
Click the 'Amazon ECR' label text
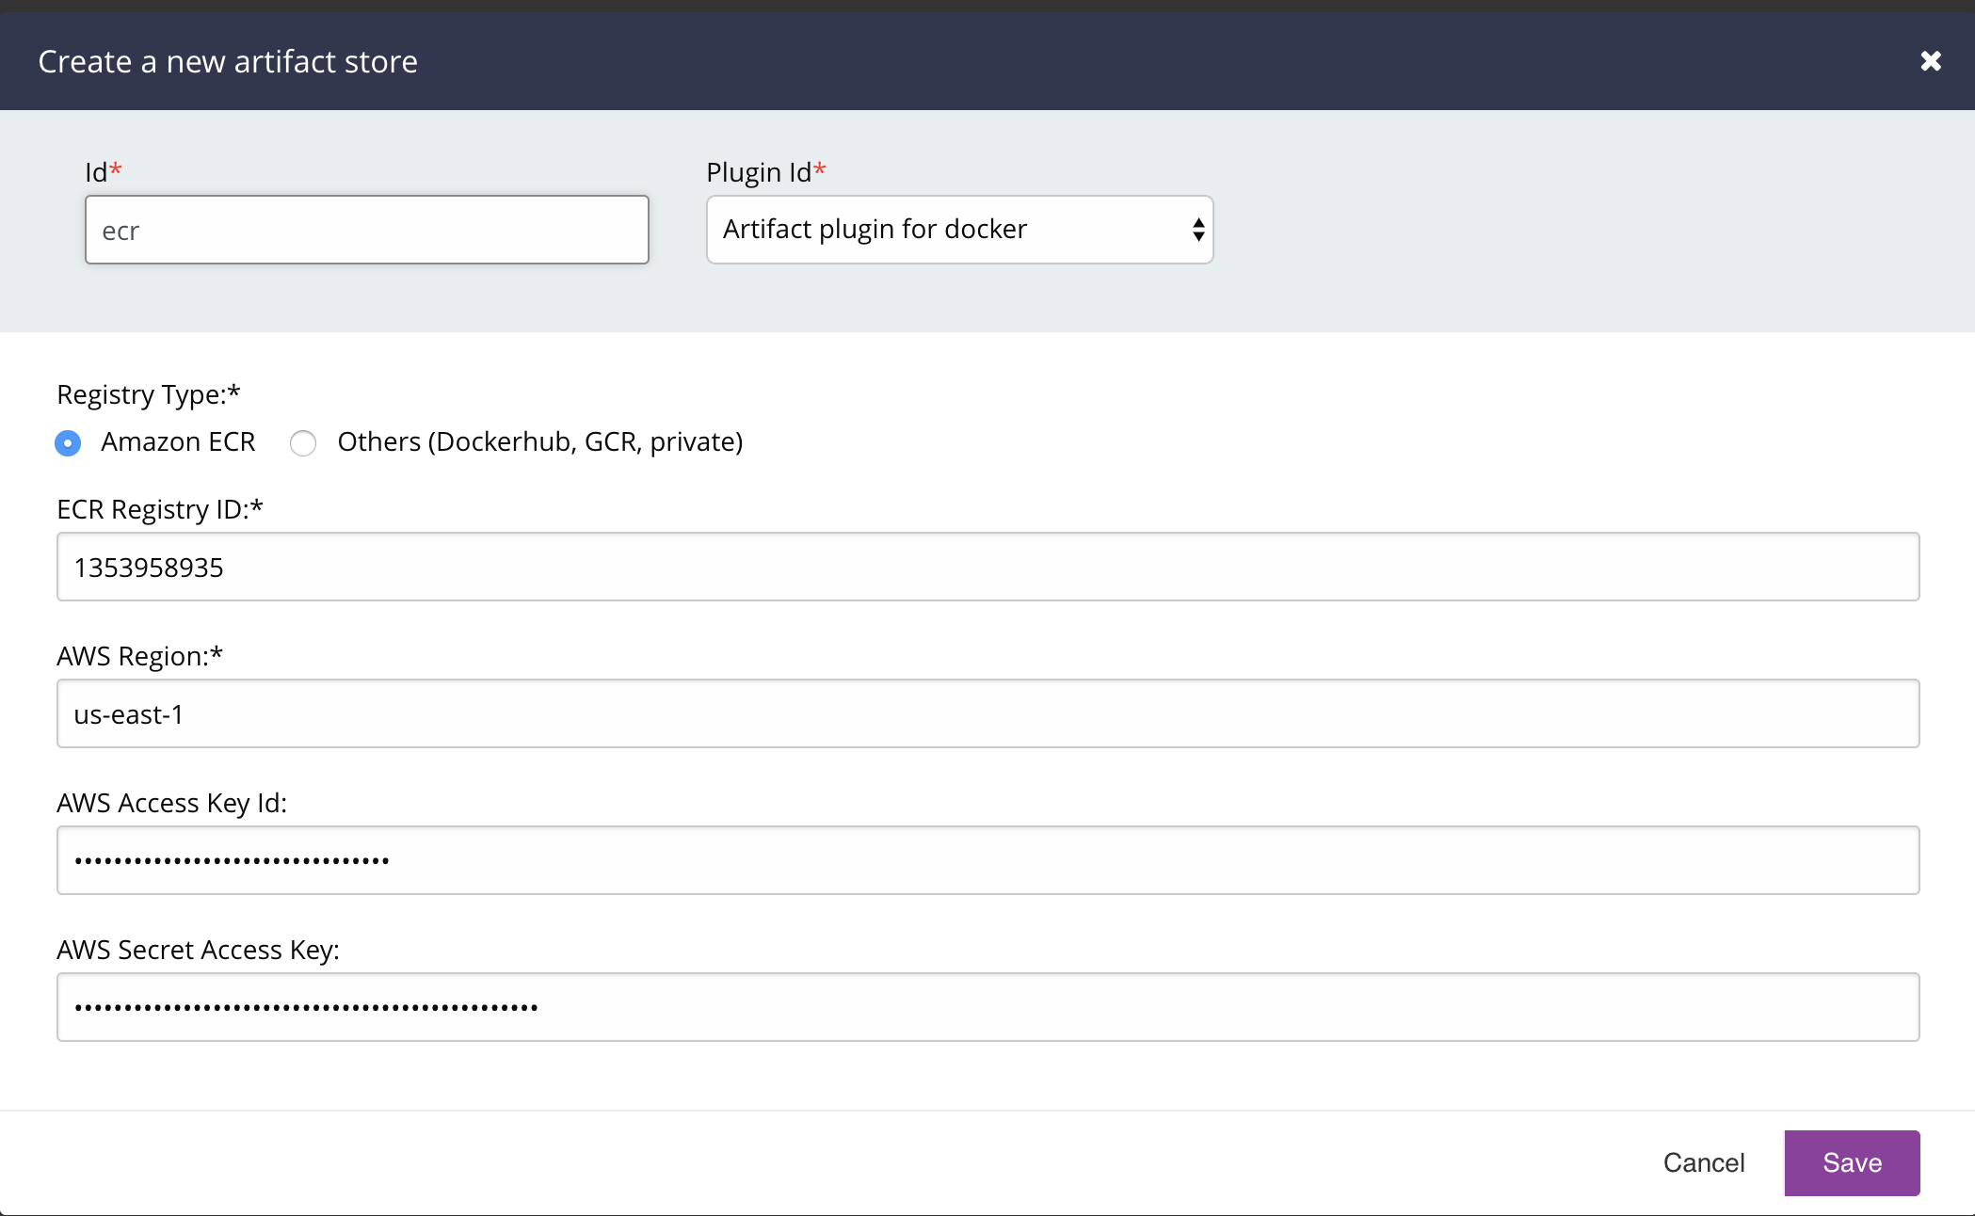178,441
